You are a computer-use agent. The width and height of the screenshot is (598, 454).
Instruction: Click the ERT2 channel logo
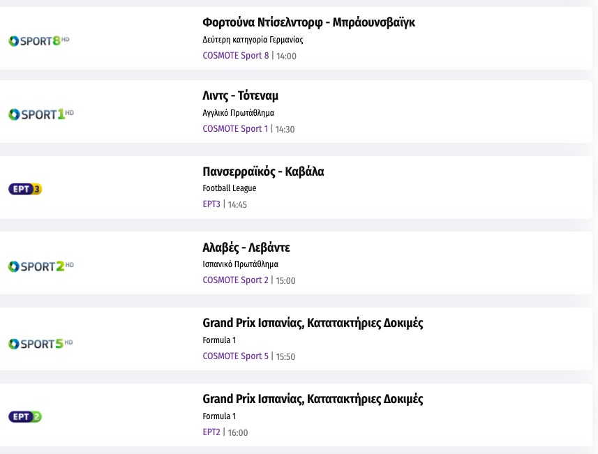coord(26,417)
